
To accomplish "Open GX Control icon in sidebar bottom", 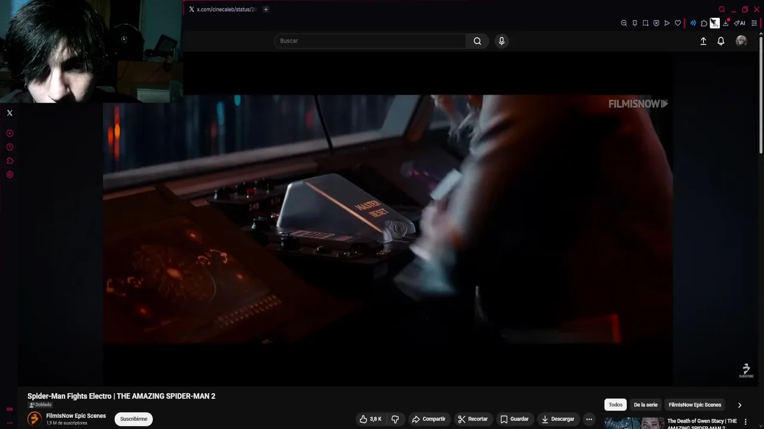I will click(10, 409).
